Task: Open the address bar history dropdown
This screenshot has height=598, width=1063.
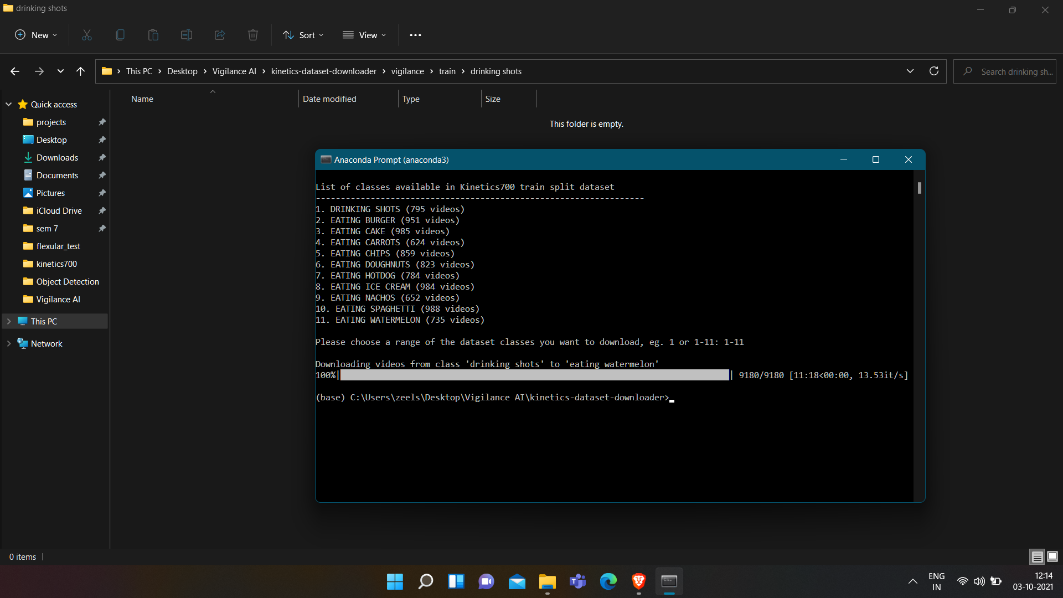Action: [x=910, y=71]
